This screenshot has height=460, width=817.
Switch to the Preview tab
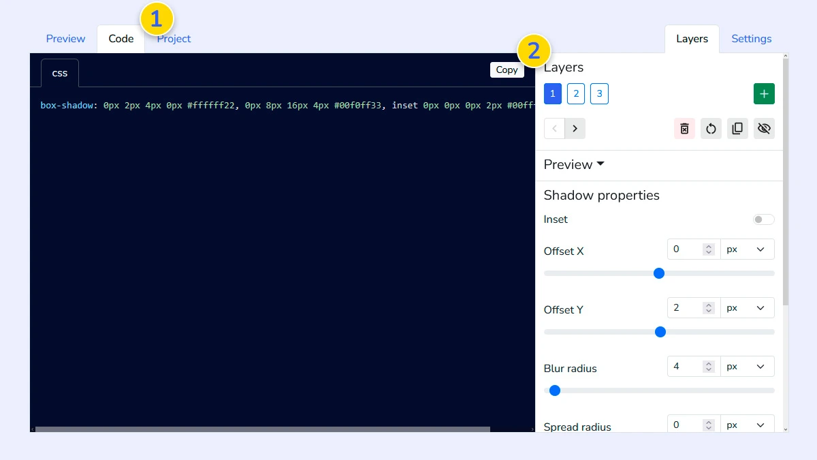[65, 39]
